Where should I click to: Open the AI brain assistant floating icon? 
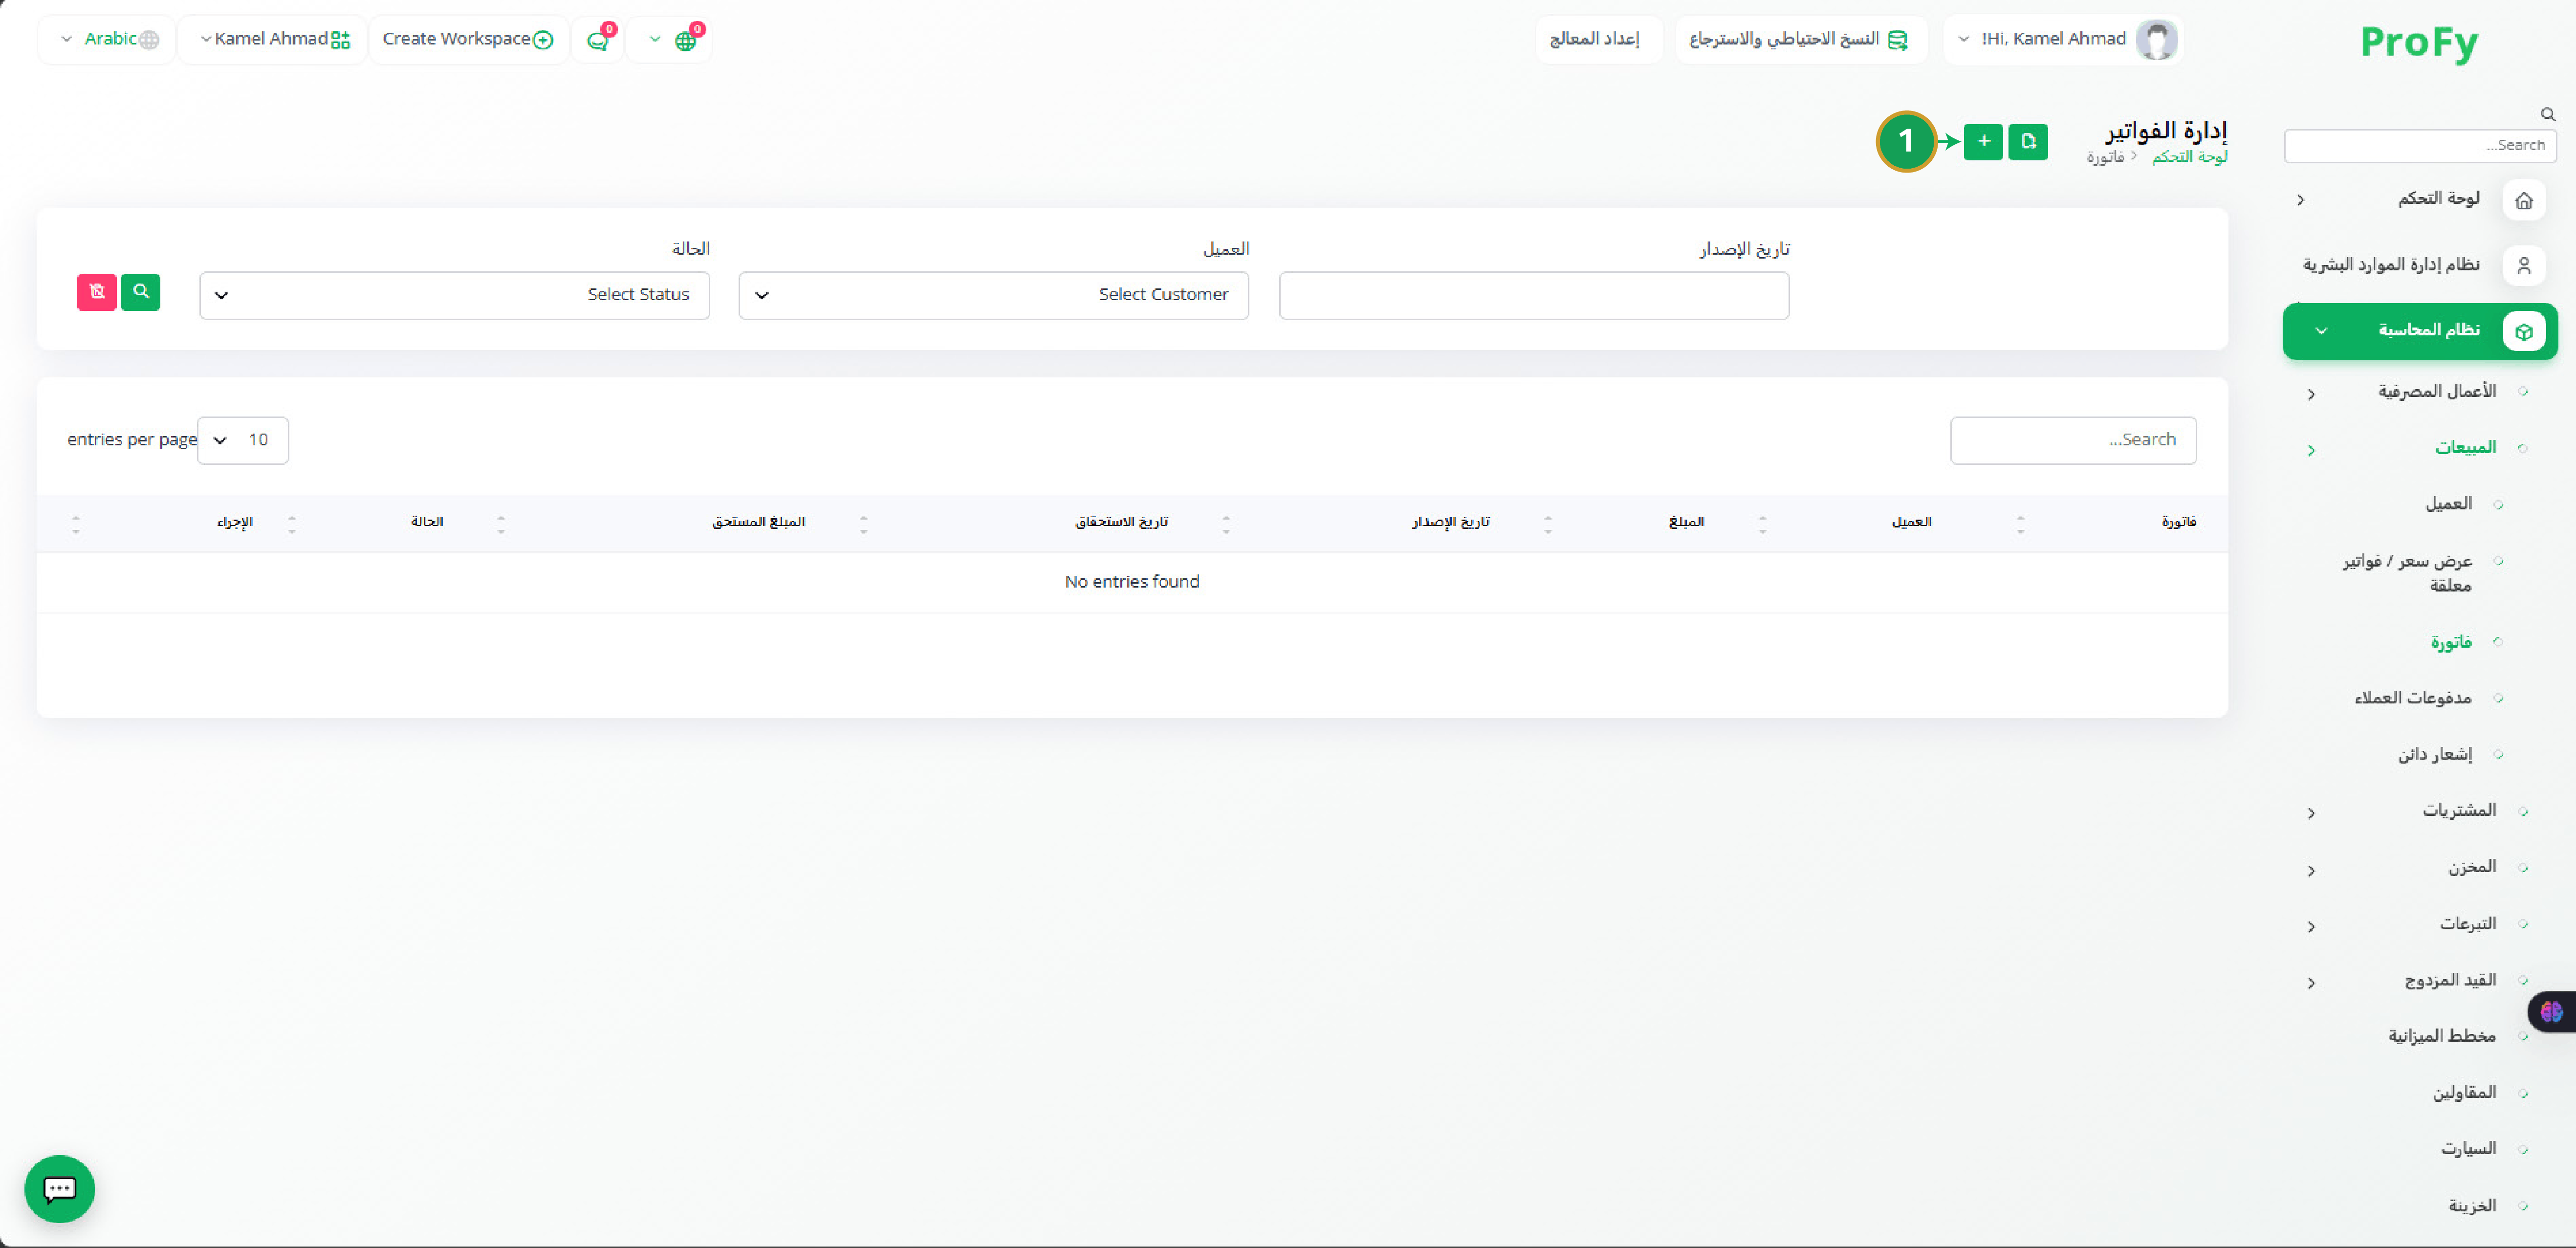pyautogui.click(x=2552, y=1012)
